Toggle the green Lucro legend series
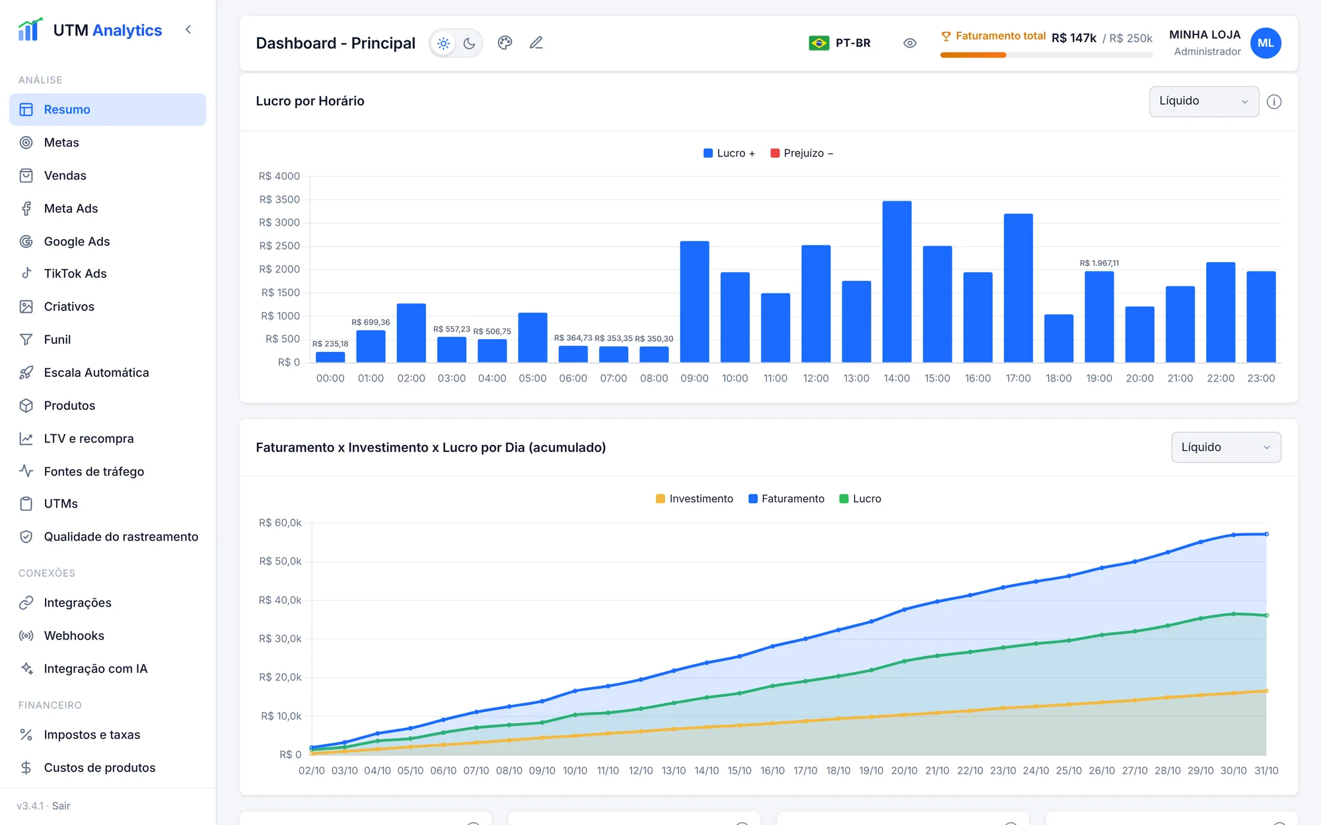1321x825 pixels. [x=860, y=499]
